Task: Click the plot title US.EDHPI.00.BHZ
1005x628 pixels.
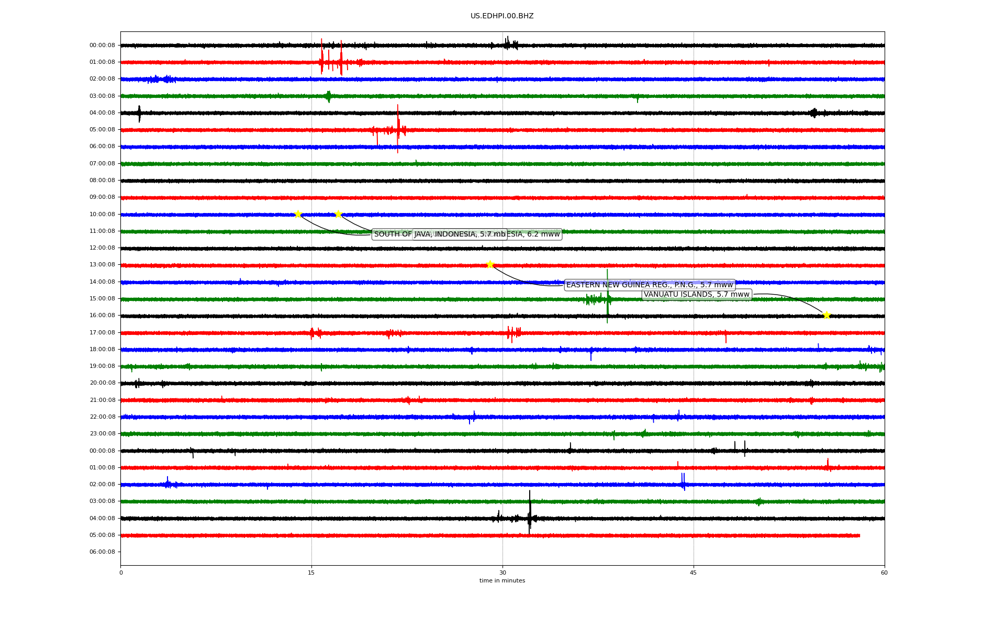Action: (x=502, y=16)
